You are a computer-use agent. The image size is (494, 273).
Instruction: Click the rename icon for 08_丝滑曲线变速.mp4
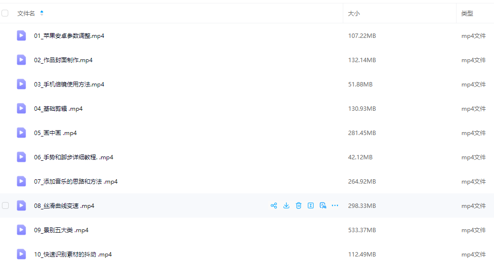coord(311,205)
